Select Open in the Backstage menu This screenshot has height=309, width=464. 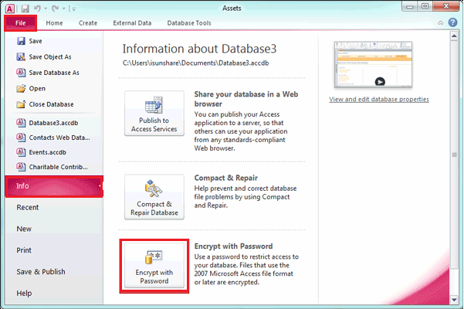[x=37, y=88]
